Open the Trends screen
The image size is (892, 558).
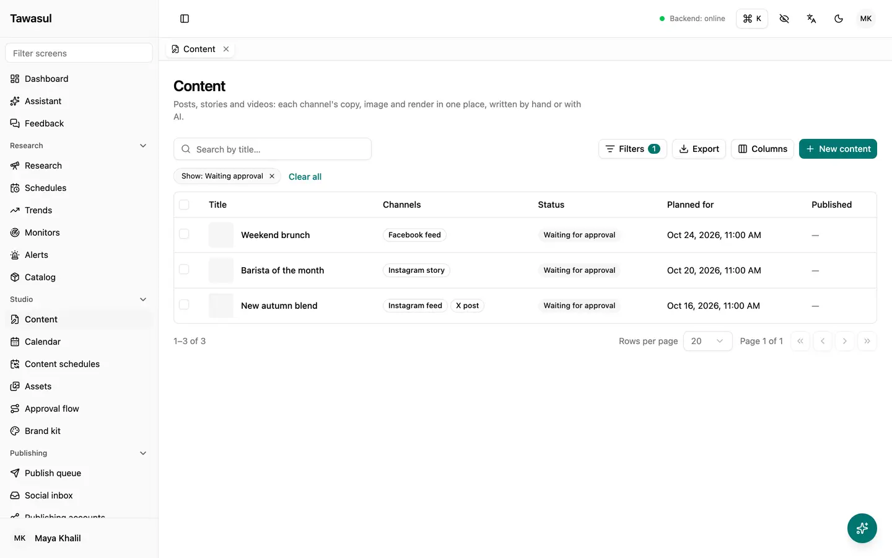[x=79, y=210]
